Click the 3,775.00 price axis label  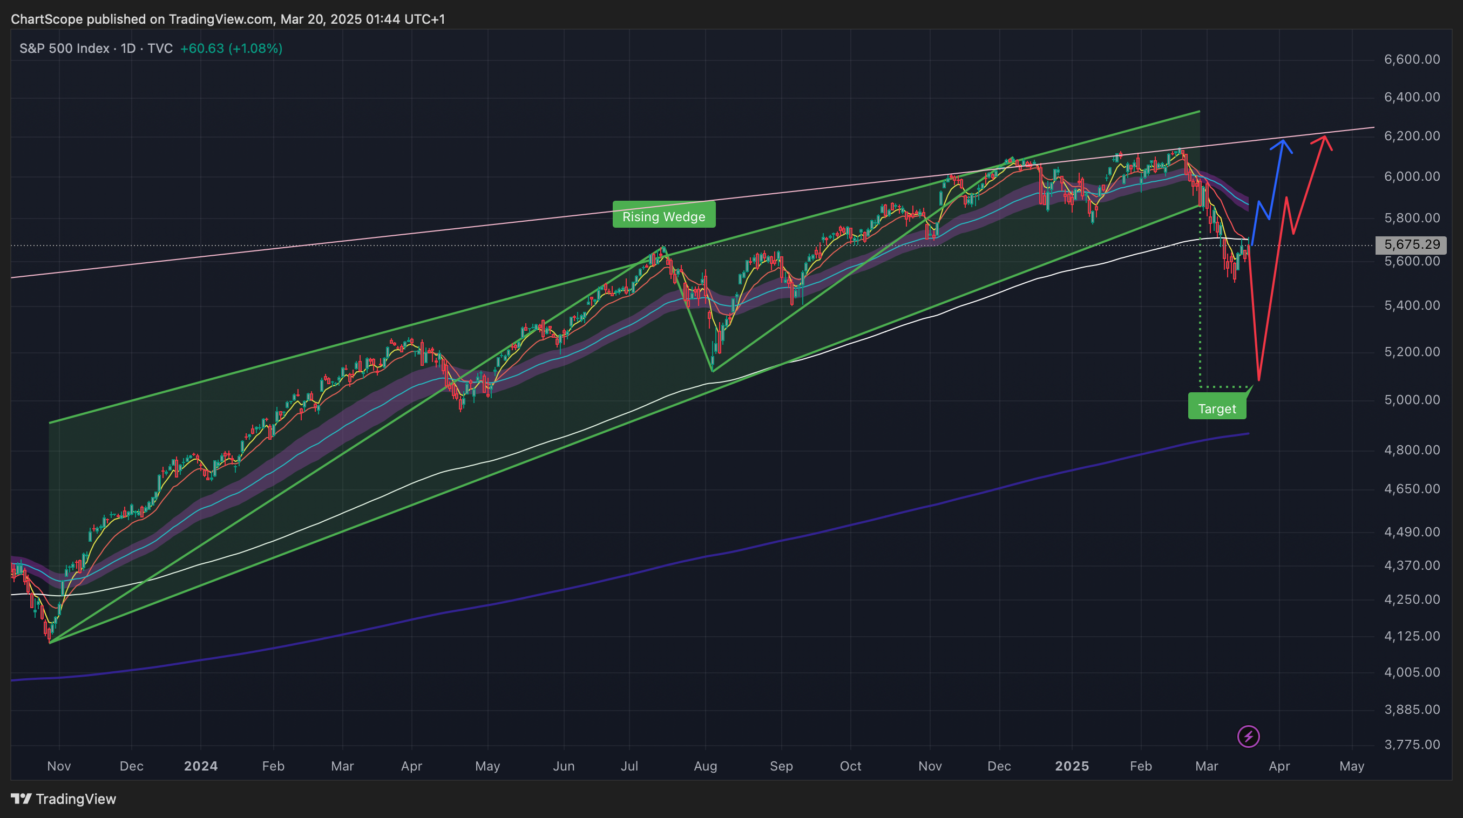pyautogui.click(x=1412, y=744)
